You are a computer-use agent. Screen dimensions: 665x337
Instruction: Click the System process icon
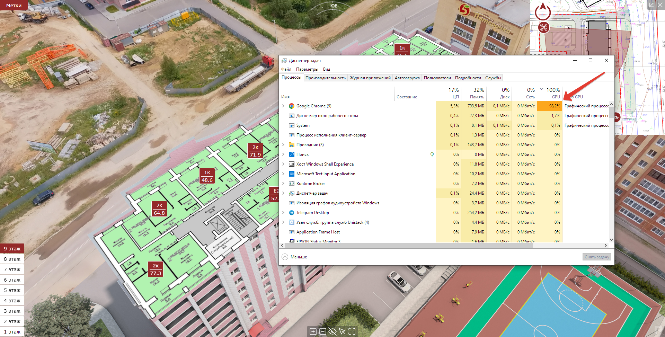[x=292, y=125]
